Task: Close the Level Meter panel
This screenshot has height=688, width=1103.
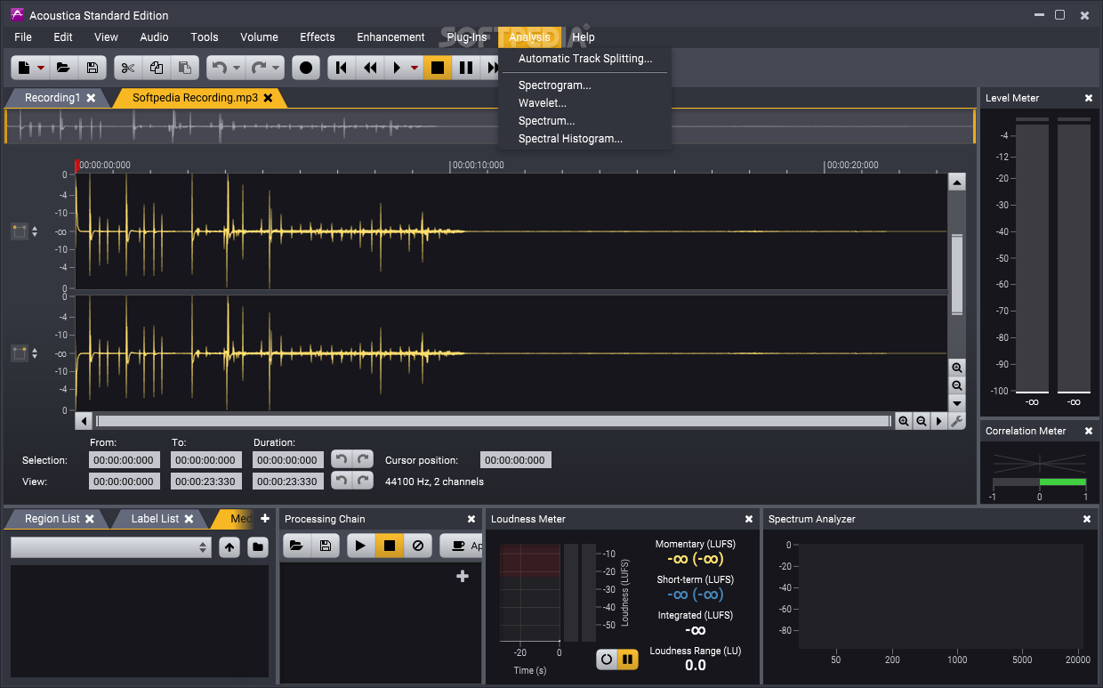Action: [x=1088, y=98]
